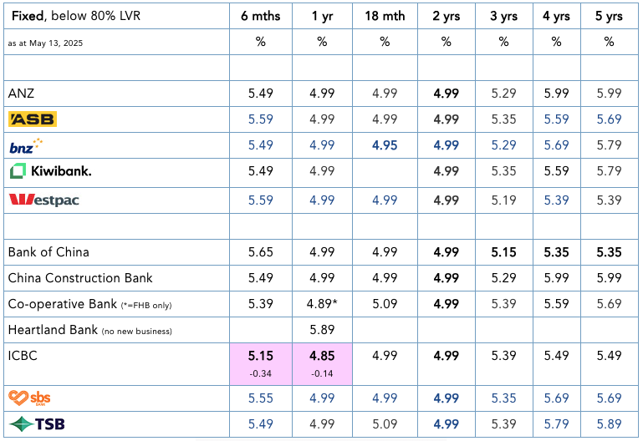The image size is (643, 441).
Task: Click ANZ's 5.29 three-year rate
Action: tap(503, 94)
